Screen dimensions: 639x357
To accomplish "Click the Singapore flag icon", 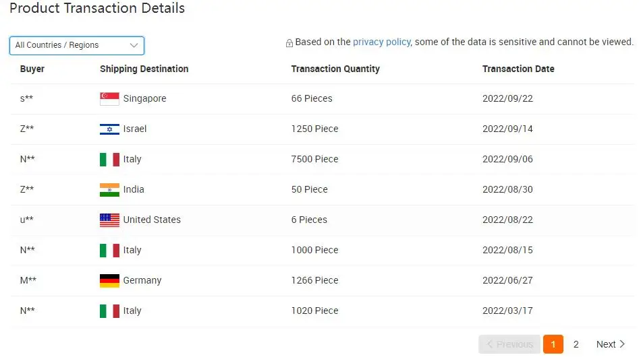I will point(109,98).
